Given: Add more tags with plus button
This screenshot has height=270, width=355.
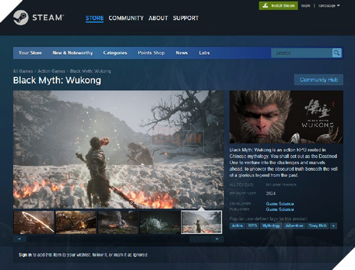Looking at the screenshot, I should (333, 226).
